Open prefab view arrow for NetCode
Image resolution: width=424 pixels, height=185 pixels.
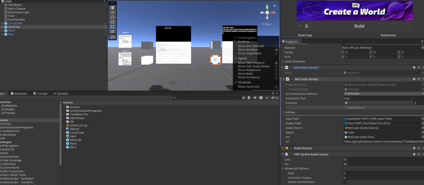106,27
